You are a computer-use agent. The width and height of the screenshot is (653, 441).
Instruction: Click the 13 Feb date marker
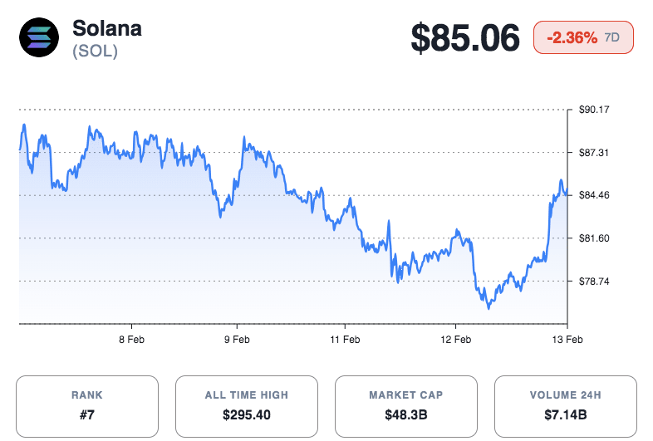pyautogui.click(x=567, y=339)
